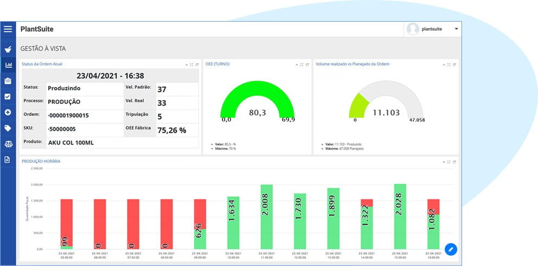Click the OEE Fábrica value 75,26 %
The width and height of the screenshot is (538, 266).
[x=172, y=130]
